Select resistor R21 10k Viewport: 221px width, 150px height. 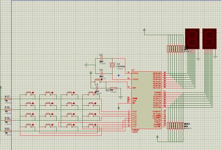click(x=114, y=88)
